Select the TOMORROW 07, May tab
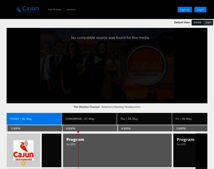 pos(89,119)
